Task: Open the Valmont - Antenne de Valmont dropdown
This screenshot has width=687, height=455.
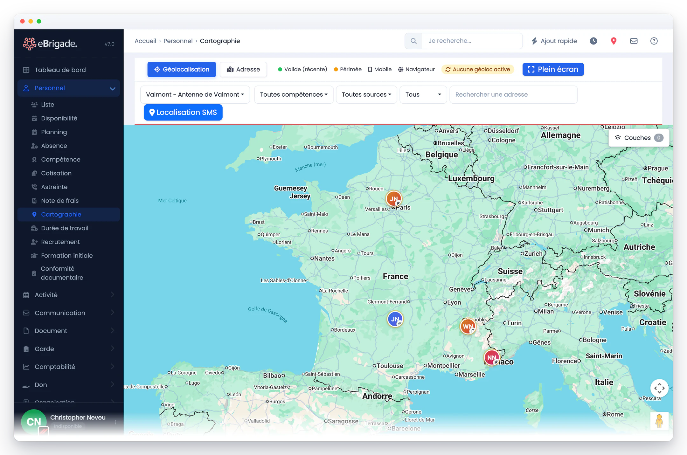Action: (x=195, y=94)
